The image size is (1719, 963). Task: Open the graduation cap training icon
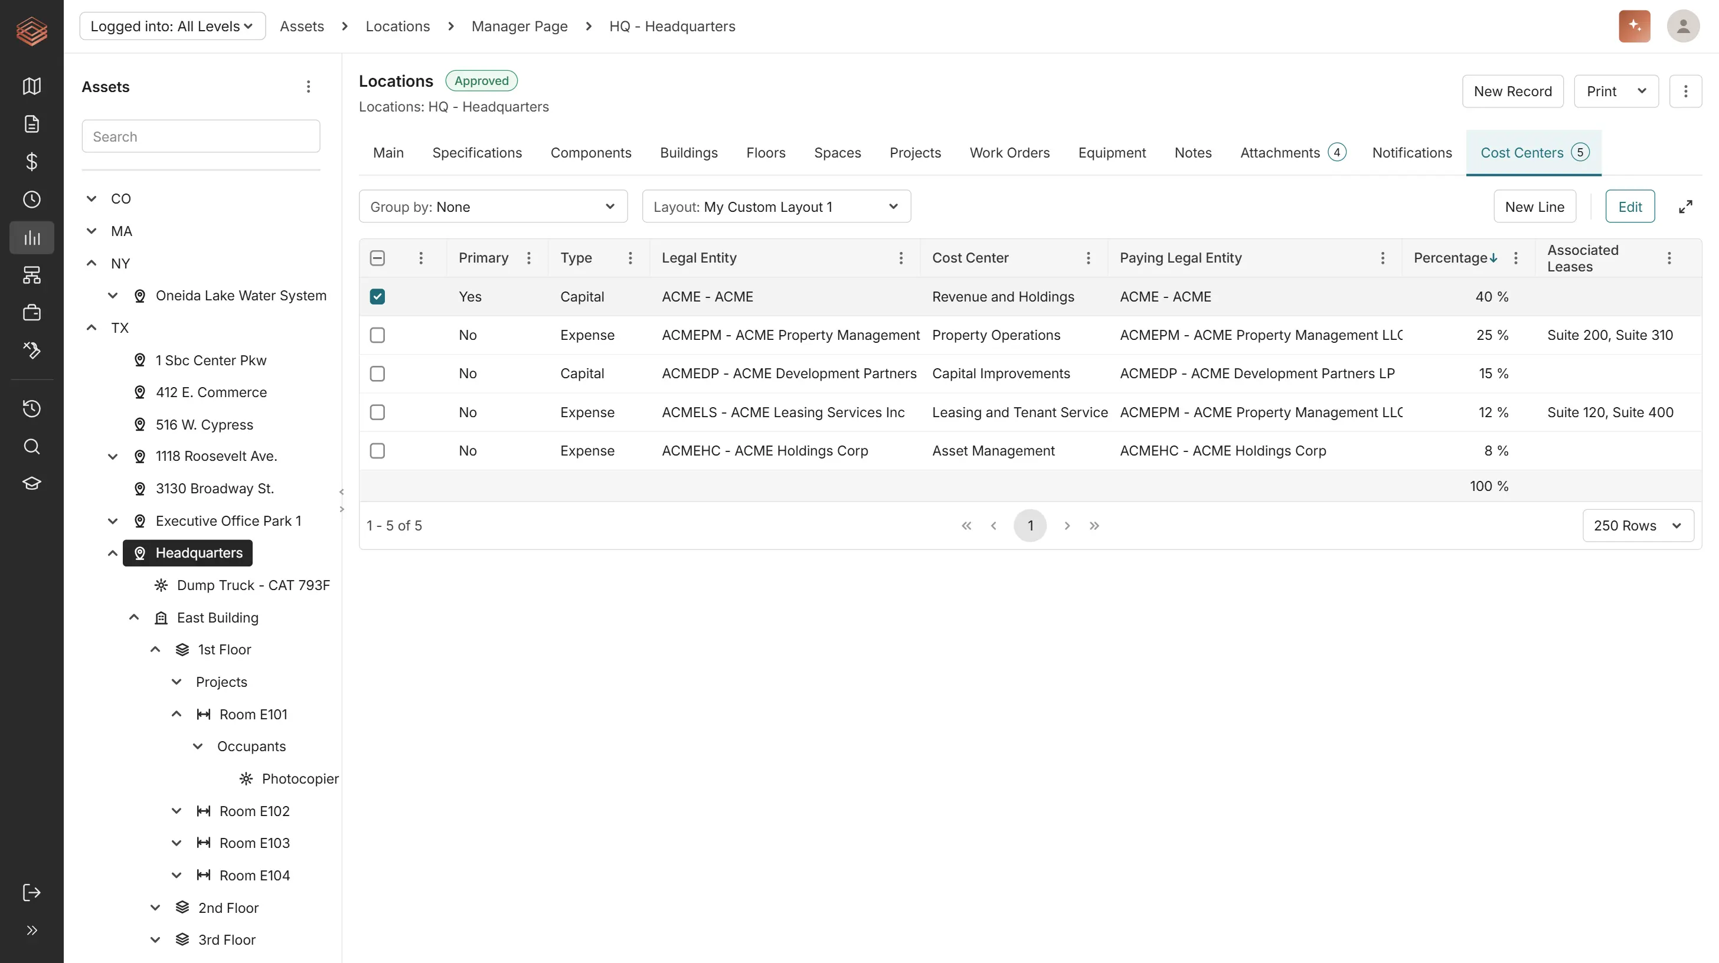[x=31, y=483]
